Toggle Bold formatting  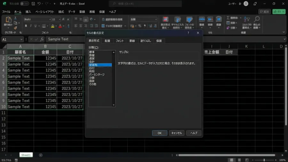pos(26,26)
